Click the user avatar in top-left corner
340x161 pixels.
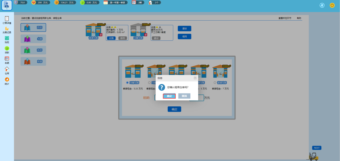coord(7,5)
